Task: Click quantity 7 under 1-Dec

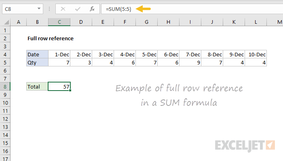Action: [59, 62]
